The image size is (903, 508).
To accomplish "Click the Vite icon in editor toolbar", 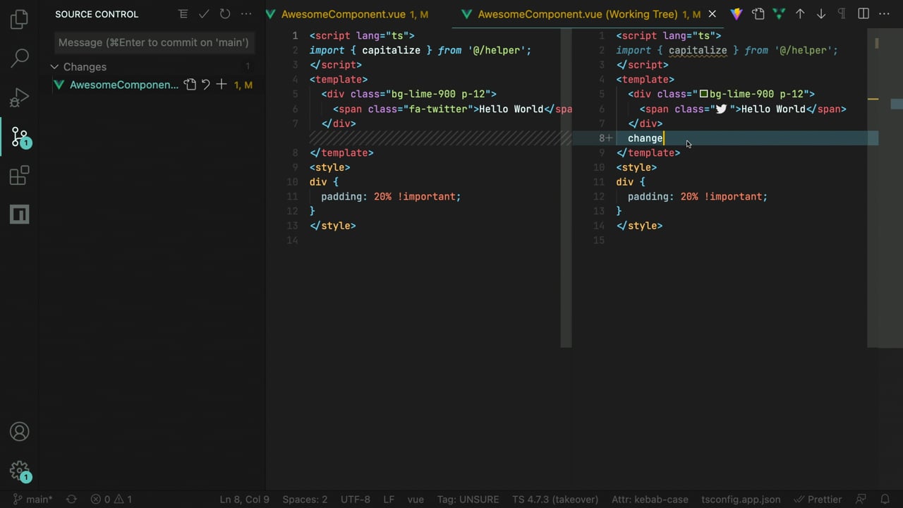I will 737,14.
